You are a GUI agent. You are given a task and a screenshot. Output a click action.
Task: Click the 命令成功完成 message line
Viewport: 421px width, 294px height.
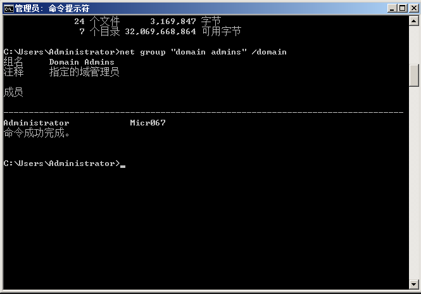pos(37,133)
